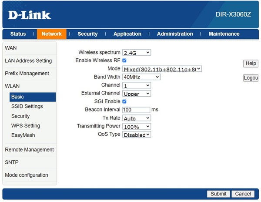Viewport: 261px width, 202px height.
Task: Open EasyMesh in the WLAN submenu
Action: point(23,135)
